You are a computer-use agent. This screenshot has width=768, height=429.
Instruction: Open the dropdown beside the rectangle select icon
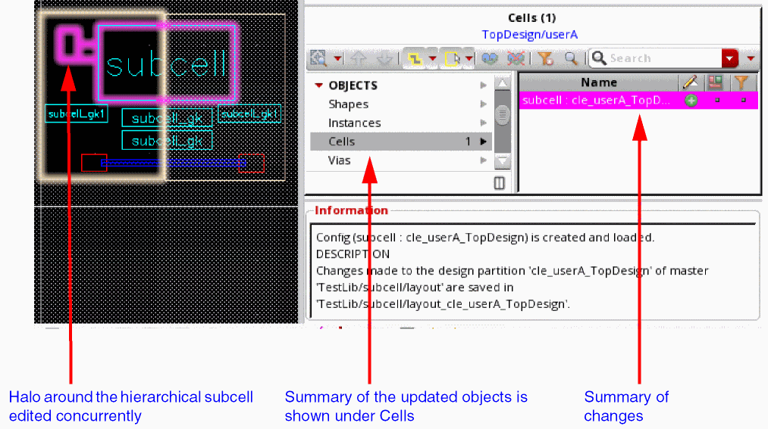click(x=469, y=58)
